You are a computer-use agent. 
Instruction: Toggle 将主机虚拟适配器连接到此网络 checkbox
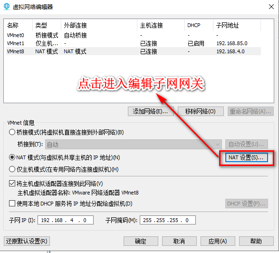coord(12,184)
